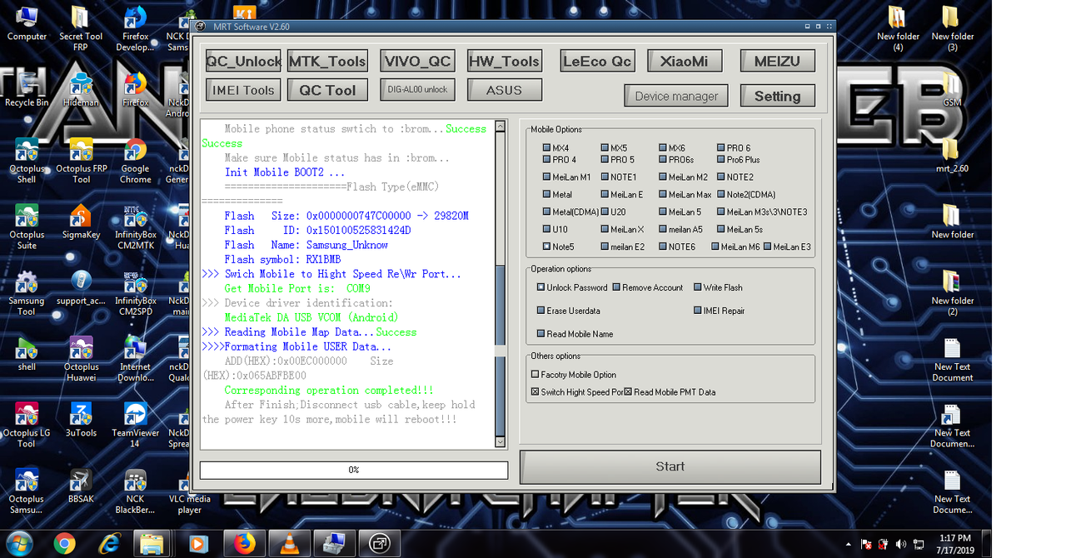Open the InfinityBox CM2SPD shortcut

click(135, 293)
